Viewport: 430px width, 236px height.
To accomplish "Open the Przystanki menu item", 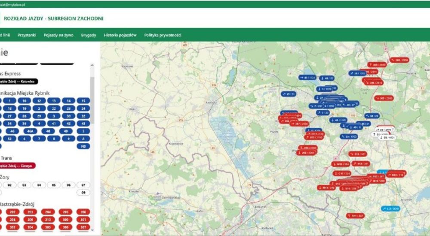I will [27, 35].
